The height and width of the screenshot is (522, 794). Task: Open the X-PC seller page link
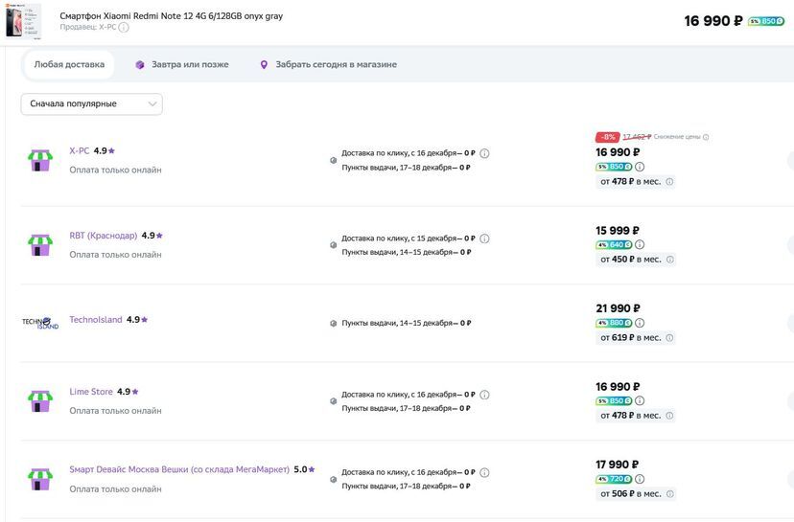(79, 150)
